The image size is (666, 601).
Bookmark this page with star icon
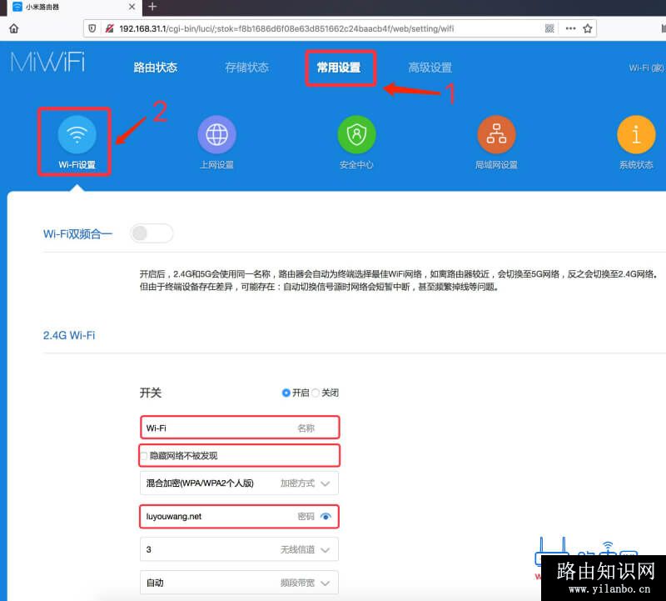click(588, 28)
